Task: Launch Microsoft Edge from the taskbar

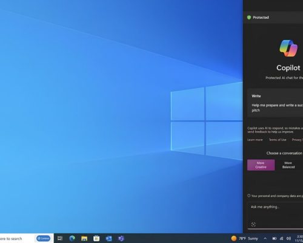Action: [x=72, y=238]
